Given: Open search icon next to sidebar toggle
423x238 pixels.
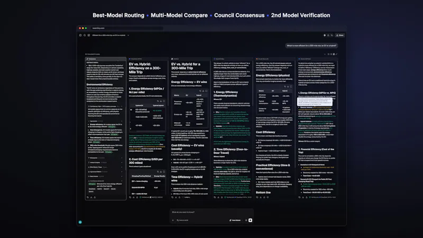Looking at the screenshot, I should pyautogui.click(x=85, y=35).
